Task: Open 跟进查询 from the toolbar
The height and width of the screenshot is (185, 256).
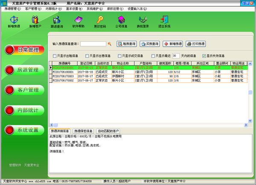Action: tap(57, 21)
